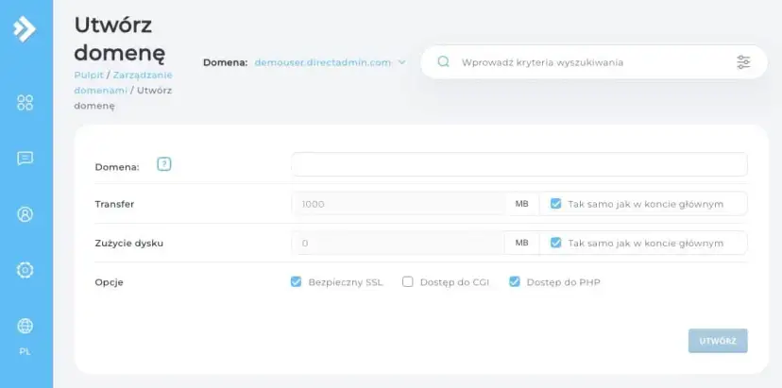Image resolution: width=782 pixels, height=388 pixels.
Task: Uncheck disk usage same as main account checkbox
Action: (555, 243)
